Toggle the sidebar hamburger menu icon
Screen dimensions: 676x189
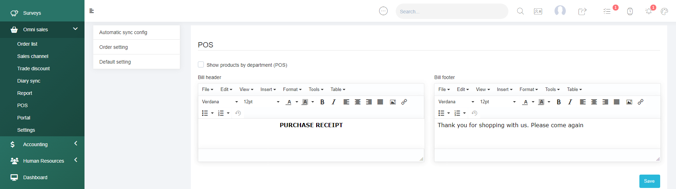[92, 11]
